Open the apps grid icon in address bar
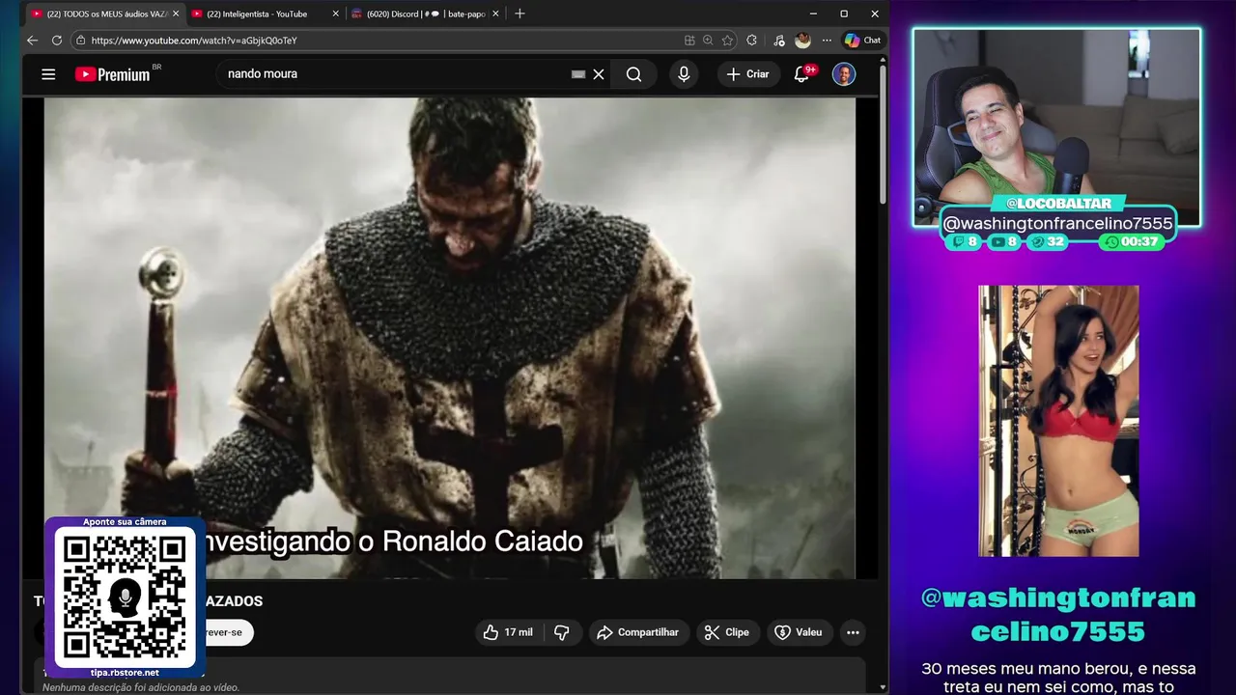The height and width of the screenshot is (695, 1236). click(x=689, y=41)
